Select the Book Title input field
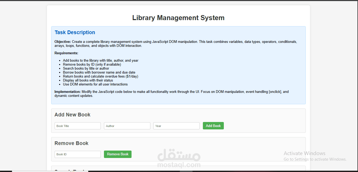This screenshot has width=358, height=172. tap(77, 126)
